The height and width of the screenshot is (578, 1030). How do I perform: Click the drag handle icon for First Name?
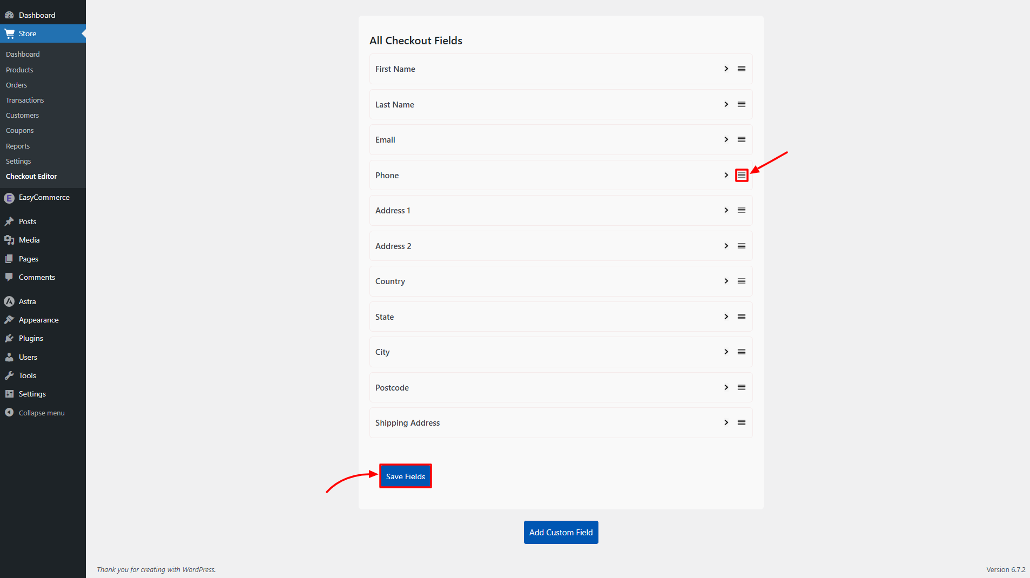coord(742,69)
